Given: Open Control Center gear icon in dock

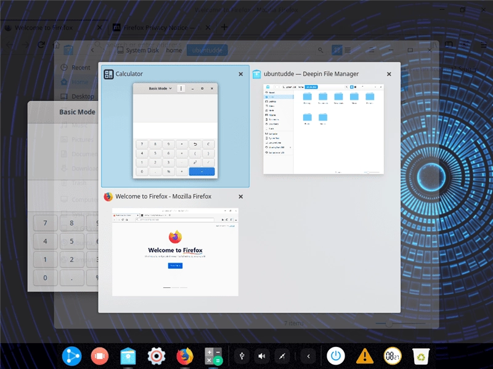Looking at the screenshot, I should tap(157, 356).
